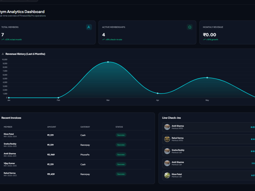This screenshot has height=191, width=255.
Task: Select Amit Sharma in Recent Invoices
Action: (10, 154)
